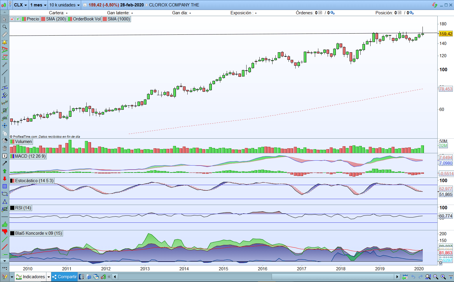Screen dimensions: 454x282
Task: Click the red-green refresh arrows icon
Action: tap(435, 5)
